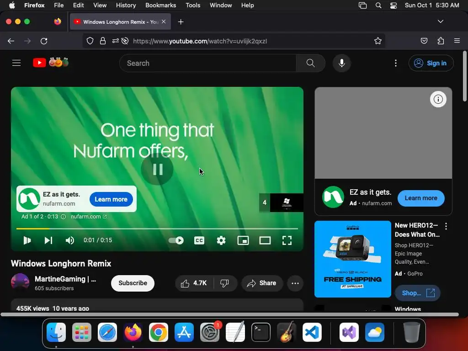Image resolution: width=468 pixels, height=351 pixels.
Task: Open GoPro ad three-dot options
Action: [446, 226]
